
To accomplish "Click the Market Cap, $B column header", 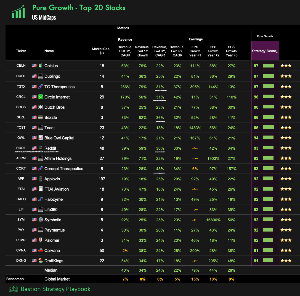I will [101, 51].
